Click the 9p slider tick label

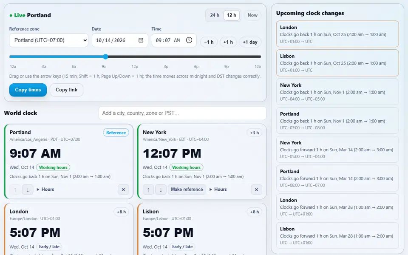click(227, 67)
